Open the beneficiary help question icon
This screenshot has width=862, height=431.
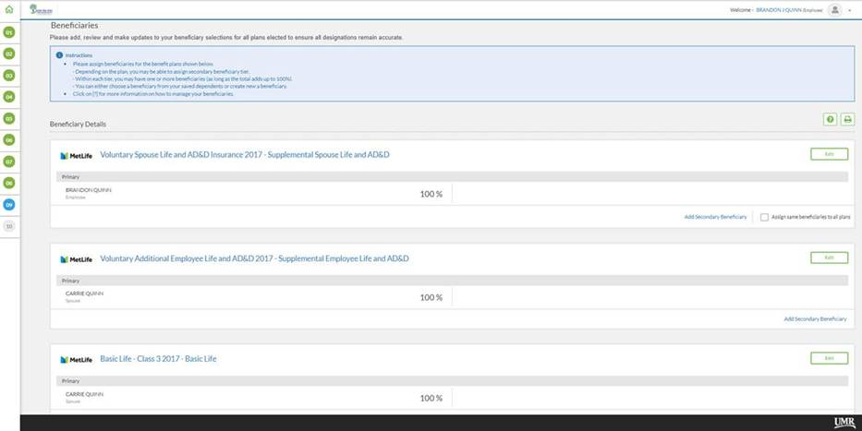point(830,119)
